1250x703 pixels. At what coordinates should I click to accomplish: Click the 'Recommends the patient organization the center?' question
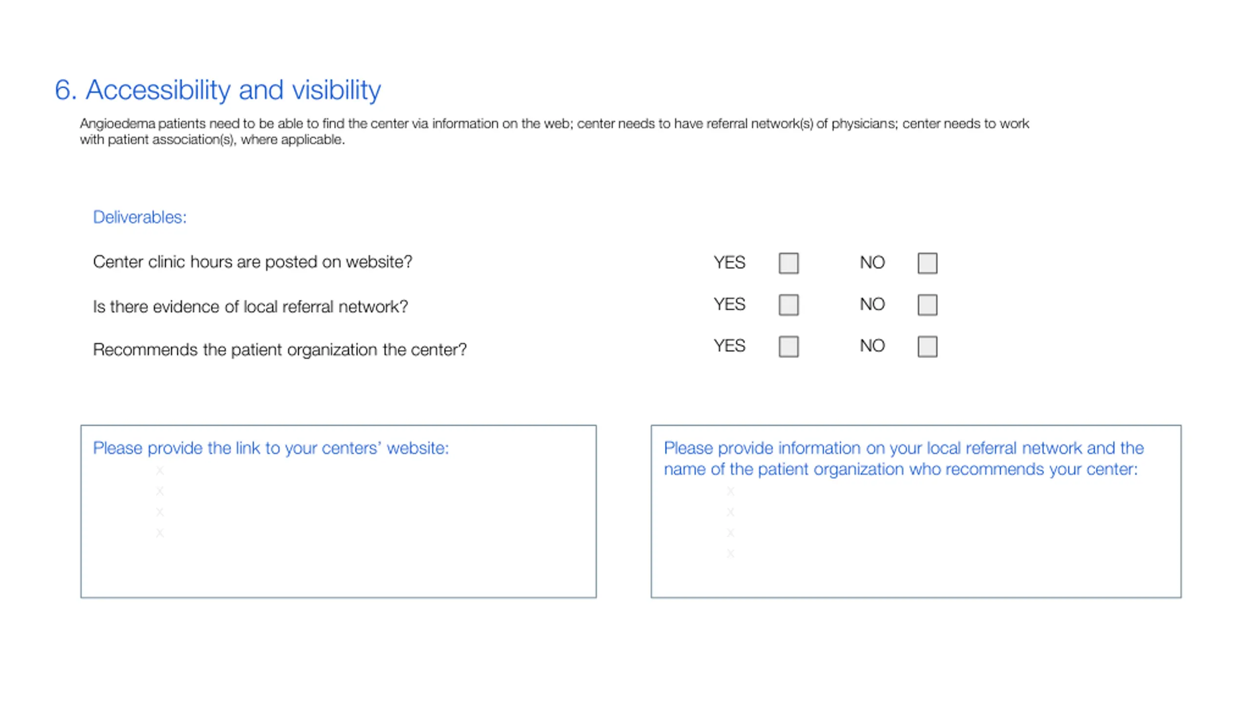[x=280, y=350]
